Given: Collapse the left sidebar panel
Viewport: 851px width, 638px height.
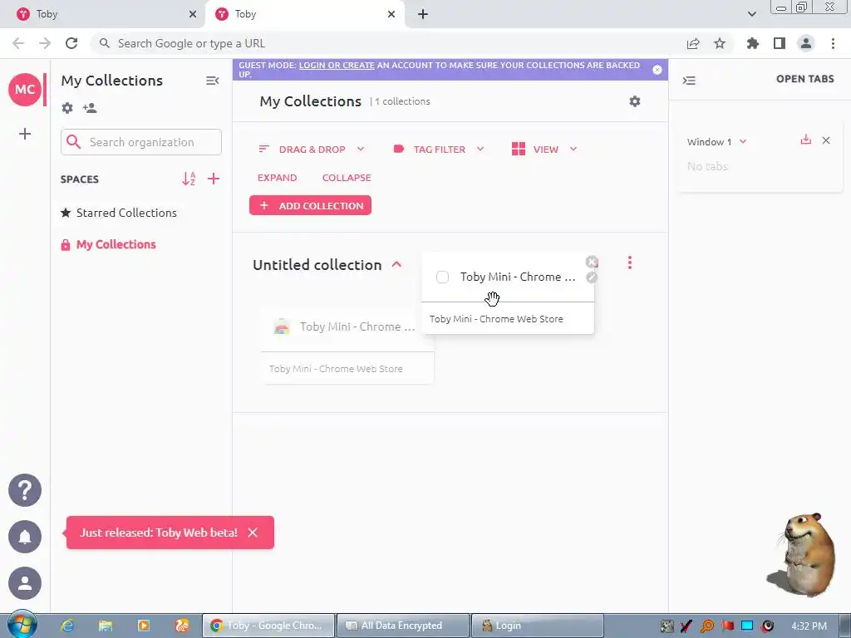Looking at the screenshot, I should (x=212, y=81).
